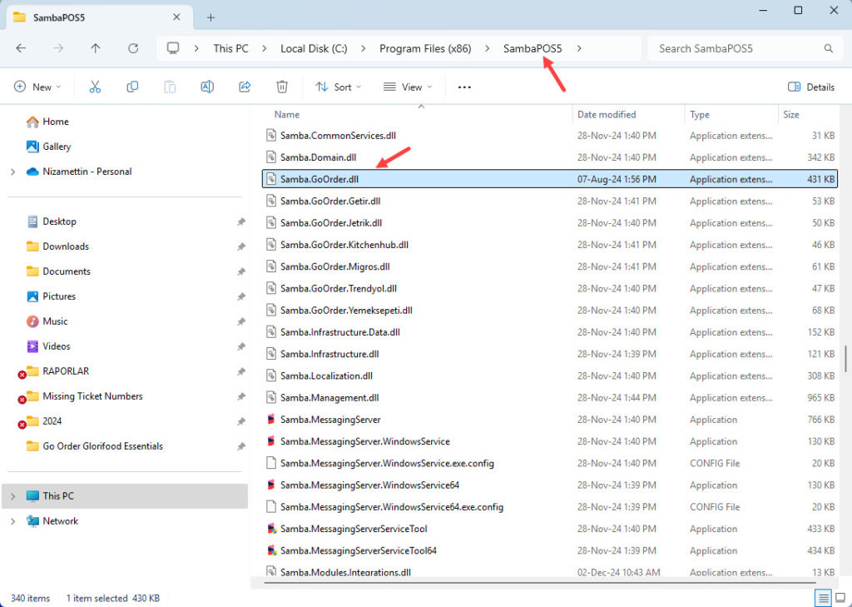
Task: Select Samba.GoOrder.Kitchenhub.dll file
Action: [x=550, y=245]
